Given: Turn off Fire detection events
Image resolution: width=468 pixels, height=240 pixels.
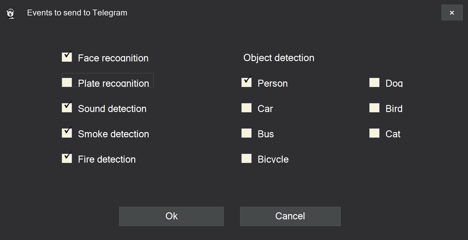Looking at the screenshot, I should pos(67,158).
